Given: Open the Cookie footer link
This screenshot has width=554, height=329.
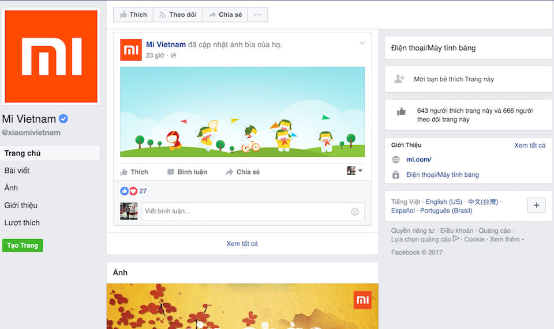Looking at the screenshot, I should tap(474, 239).
